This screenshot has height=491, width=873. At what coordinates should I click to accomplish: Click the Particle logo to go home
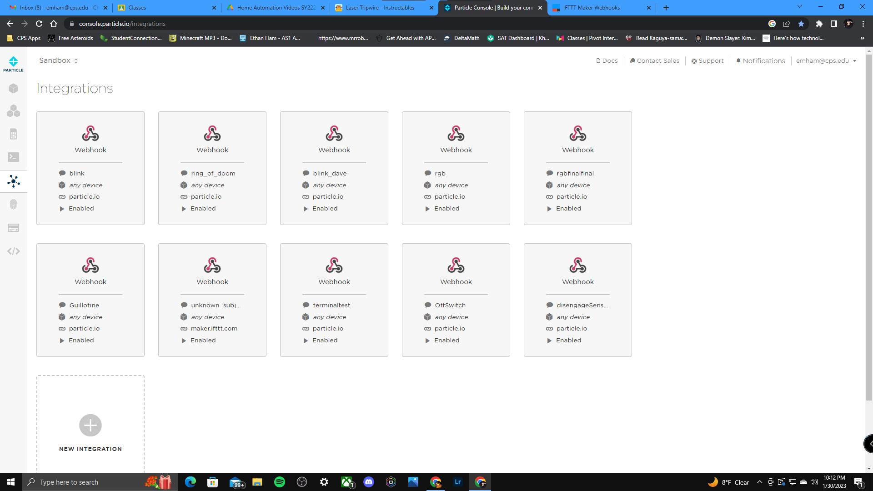[x=13, y=63]
